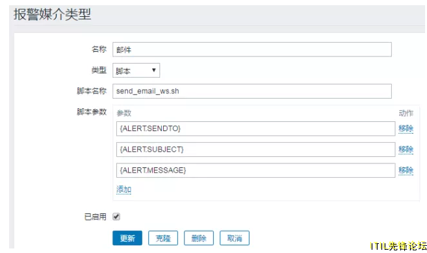Click the dropdown arrow next to 脚本

pyautogui.click(x=153, y=70)
